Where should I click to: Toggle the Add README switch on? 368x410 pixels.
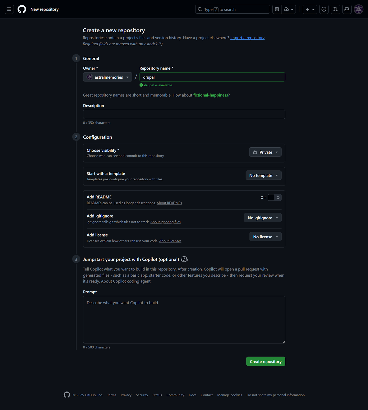click(274, 198)
